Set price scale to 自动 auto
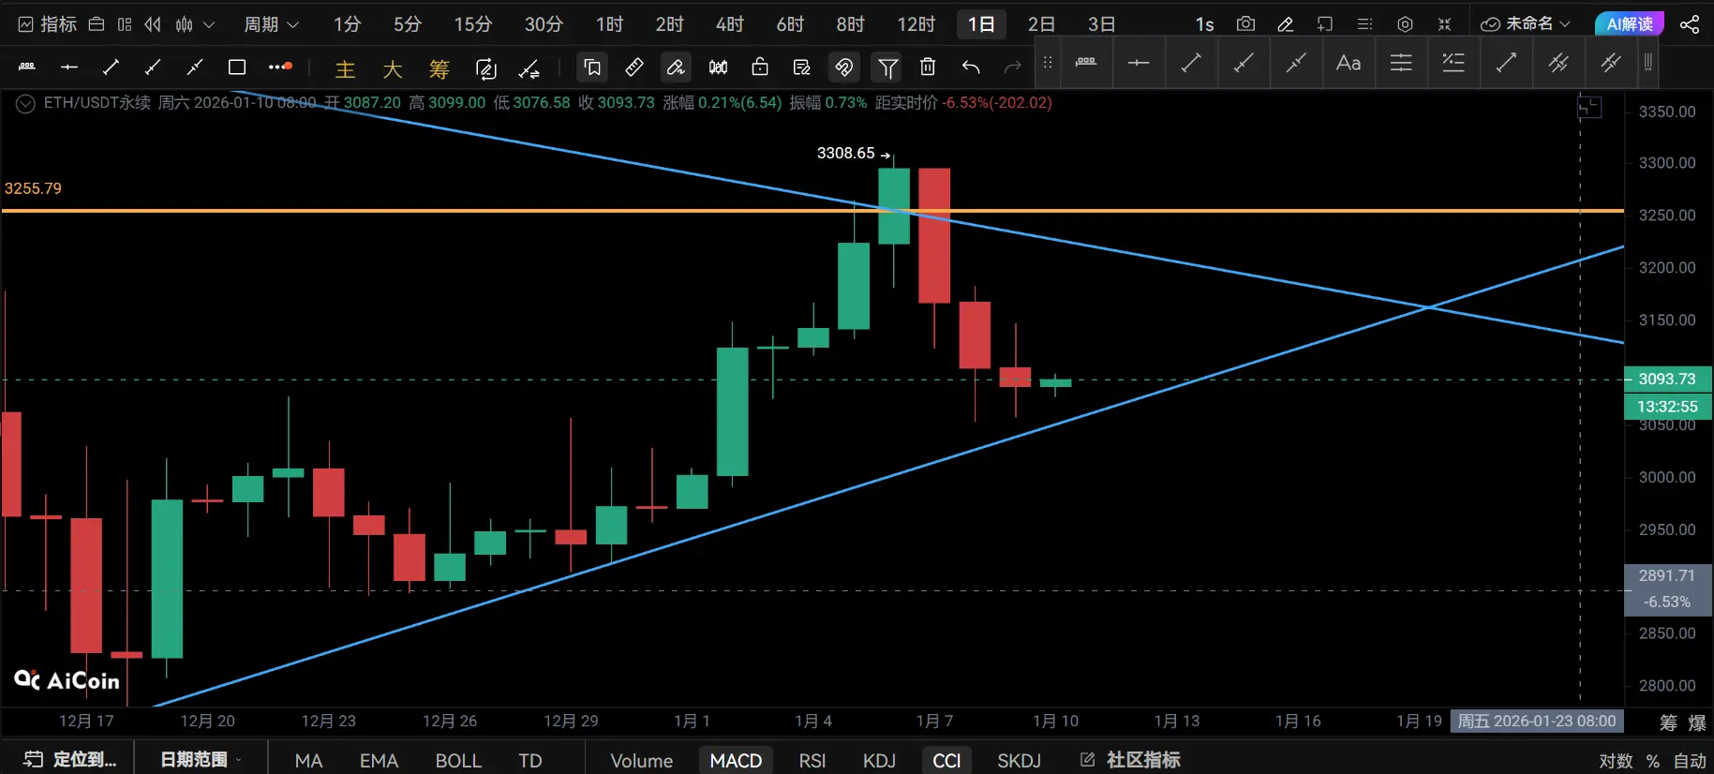Screen dimensions: 1714x774 coord(1690,761)
